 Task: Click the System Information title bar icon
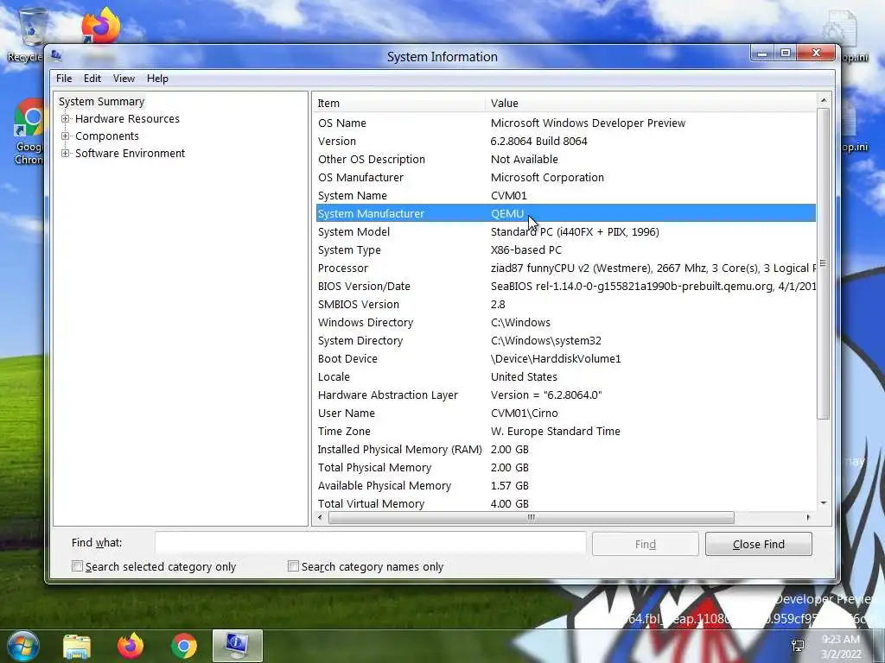pos(56,55)
